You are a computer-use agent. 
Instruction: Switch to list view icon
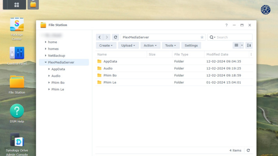236,46
